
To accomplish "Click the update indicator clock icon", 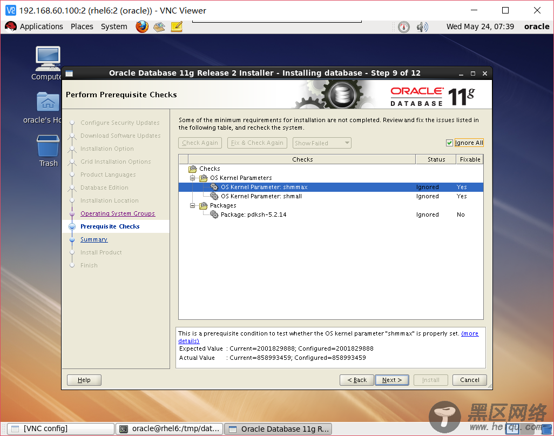I will (x=404, y=27).
